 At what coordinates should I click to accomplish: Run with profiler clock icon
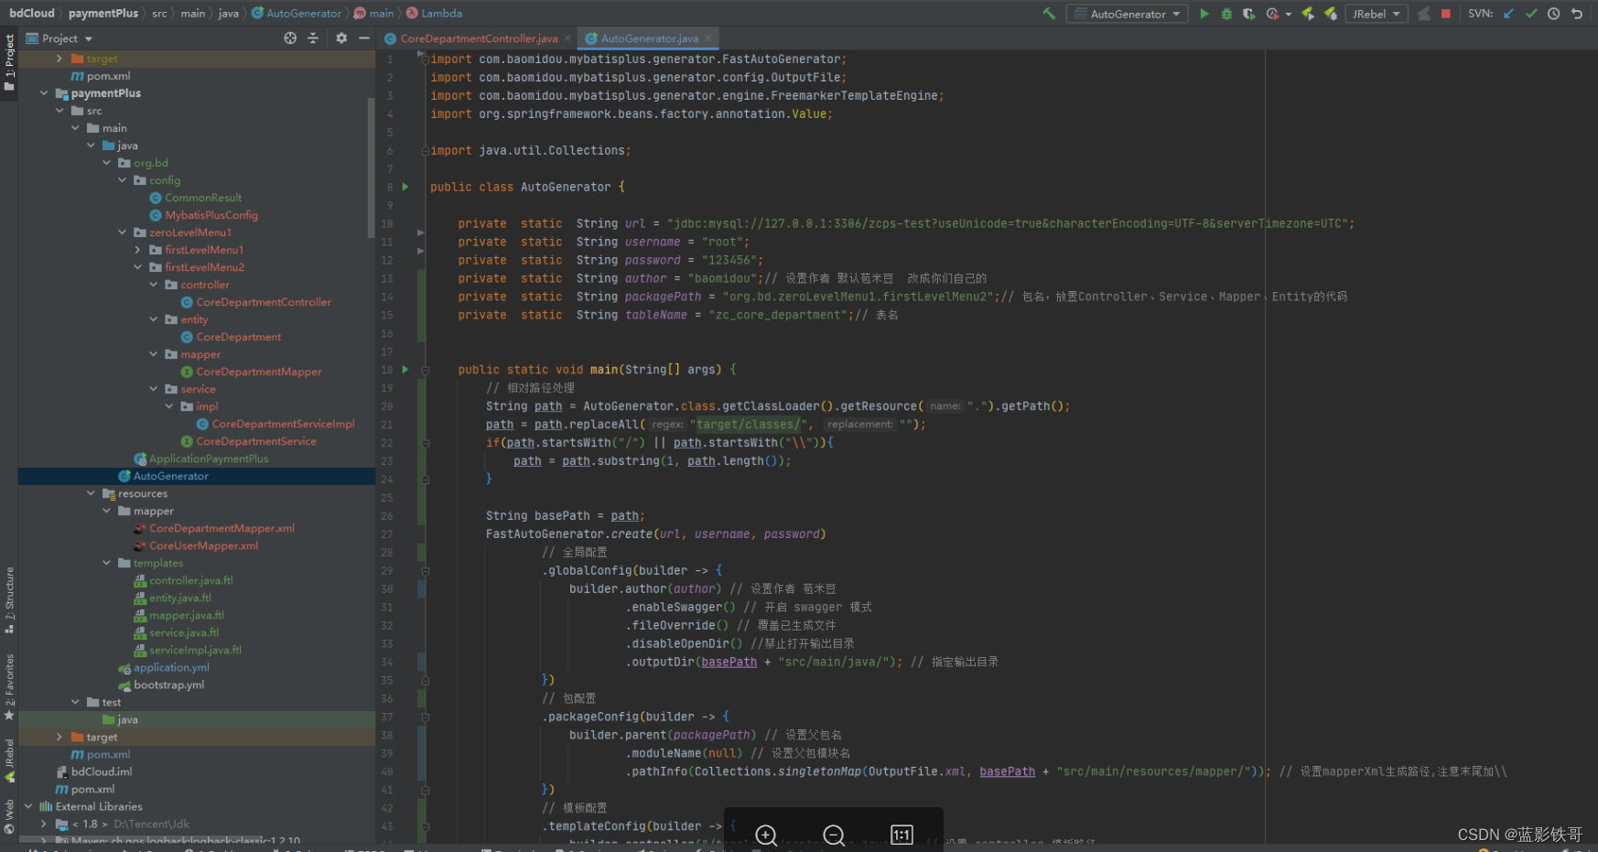click(x=1272, y=14)
